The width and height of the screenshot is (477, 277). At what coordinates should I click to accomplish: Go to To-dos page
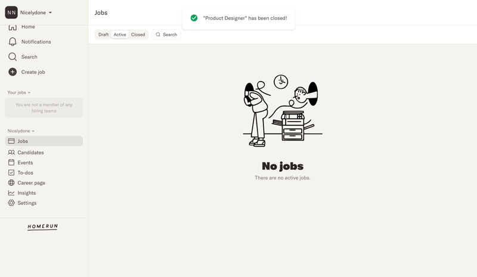(x=25, y=173)
